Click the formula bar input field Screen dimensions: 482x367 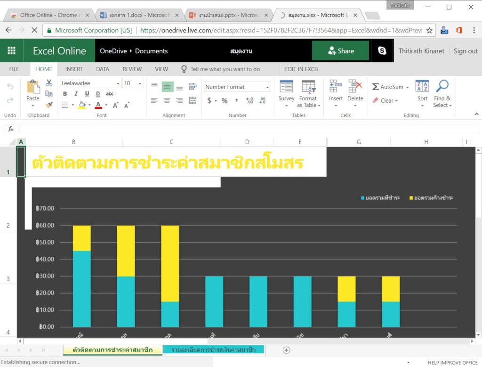249,129
